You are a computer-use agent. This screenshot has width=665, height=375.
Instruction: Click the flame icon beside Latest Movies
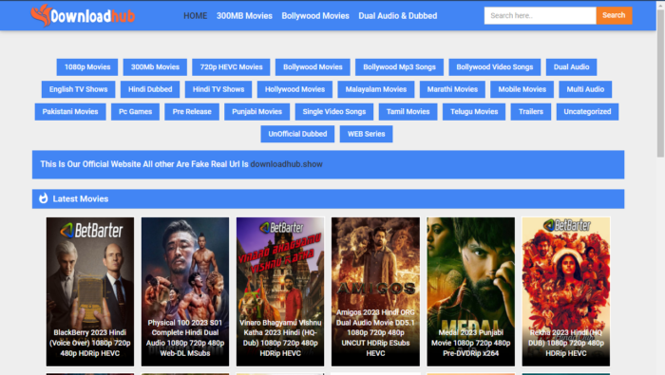[44, 198]
